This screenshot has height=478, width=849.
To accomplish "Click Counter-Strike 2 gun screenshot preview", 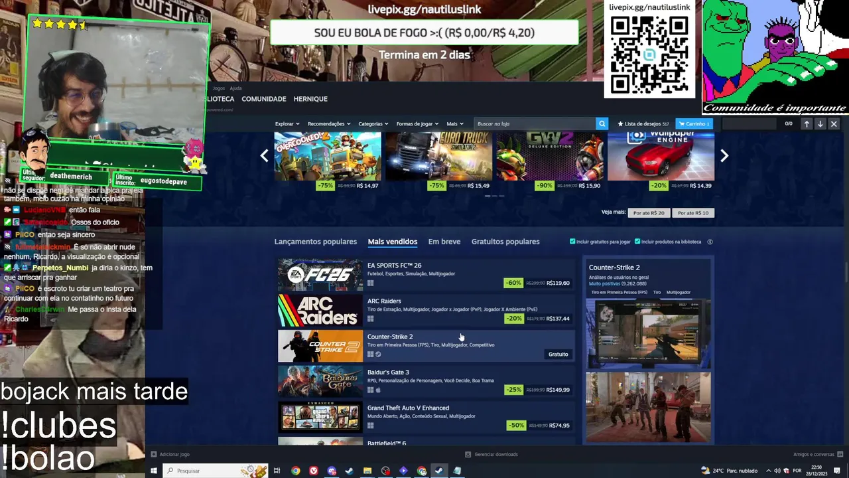I will coord(648,334).
